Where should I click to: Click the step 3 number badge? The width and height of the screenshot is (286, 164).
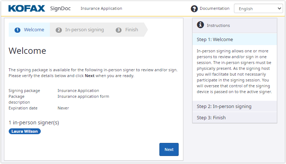(x=119, y=30)
